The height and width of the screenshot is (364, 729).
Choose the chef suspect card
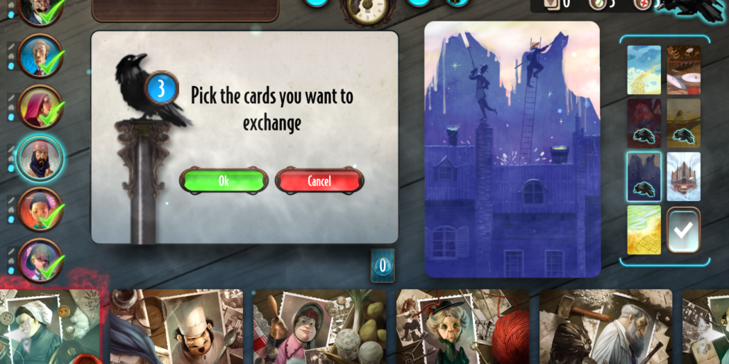[176, 327]
